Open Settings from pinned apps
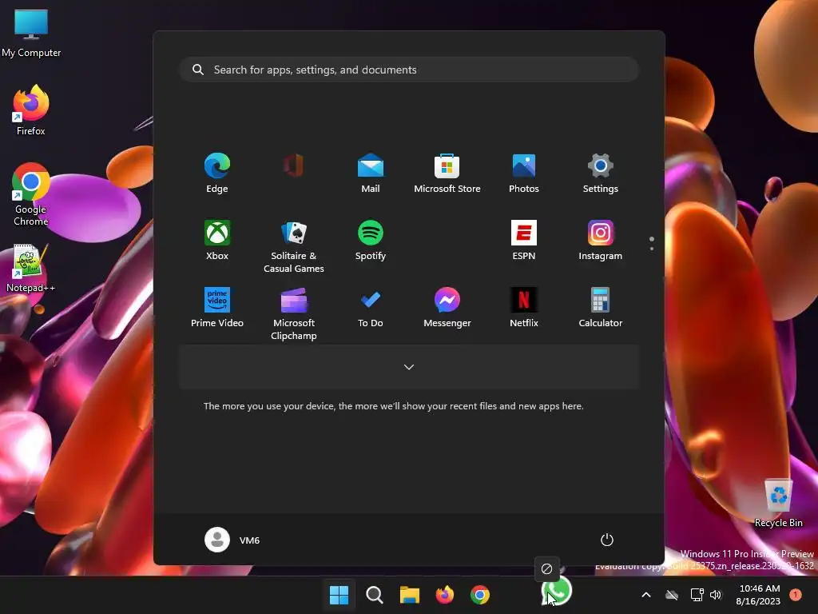The width and height of the screenshot is (818, 614). [601, 173]
